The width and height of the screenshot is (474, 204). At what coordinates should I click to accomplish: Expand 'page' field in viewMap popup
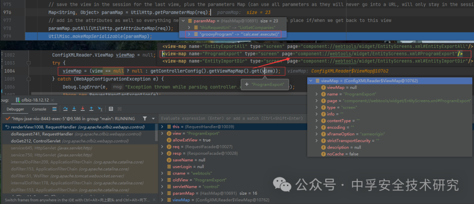(x=316, y=101)
